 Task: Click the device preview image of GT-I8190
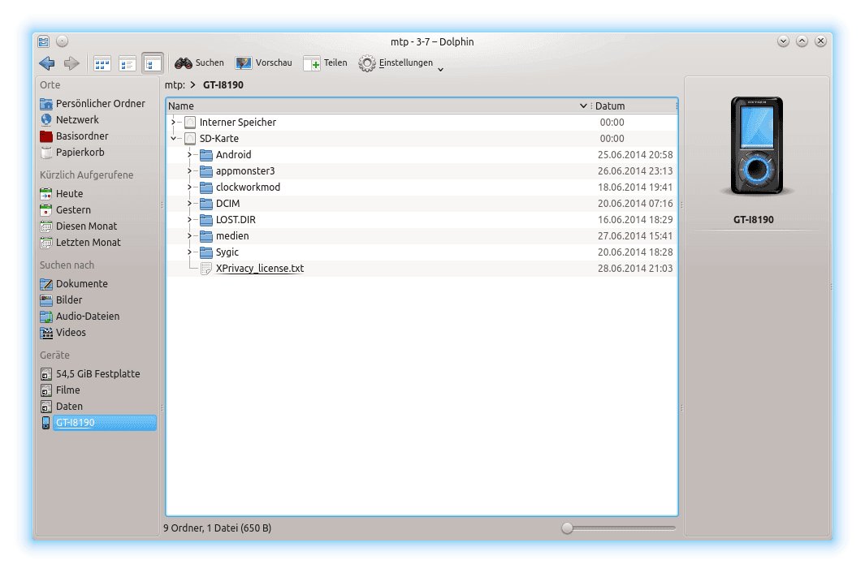[x=757, y=146]
